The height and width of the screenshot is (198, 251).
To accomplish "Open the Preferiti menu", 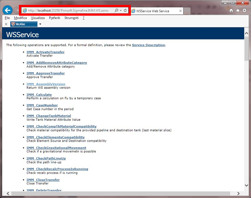I will pos(54,18).
